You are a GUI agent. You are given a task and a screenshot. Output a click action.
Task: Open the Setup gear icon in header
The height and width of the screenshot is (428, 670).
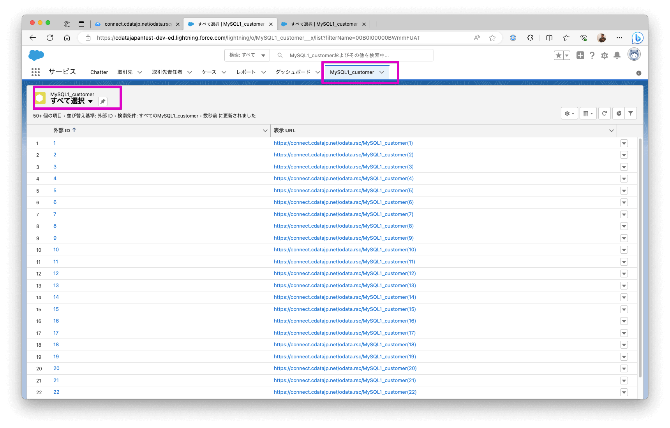click(605, 56)
